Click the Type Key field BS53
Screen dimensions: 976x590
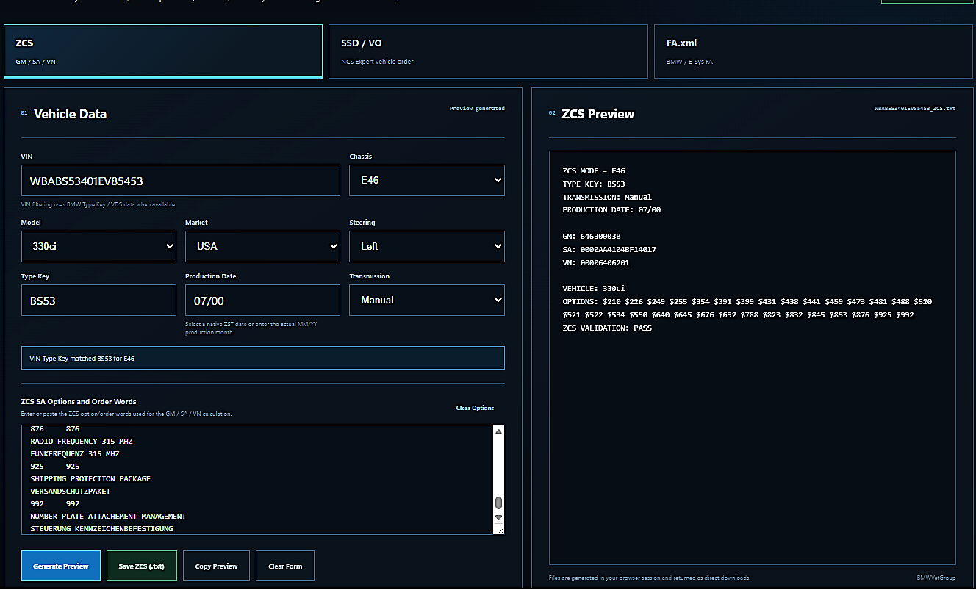[x=98, y=300]
